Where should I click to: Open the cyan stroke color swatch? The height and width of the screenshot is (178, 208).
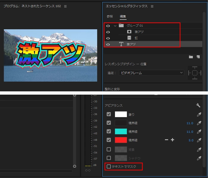point(121,131)
